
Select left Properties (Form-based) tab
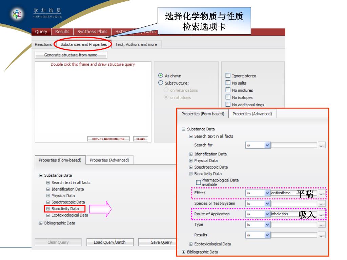(60, 160)
